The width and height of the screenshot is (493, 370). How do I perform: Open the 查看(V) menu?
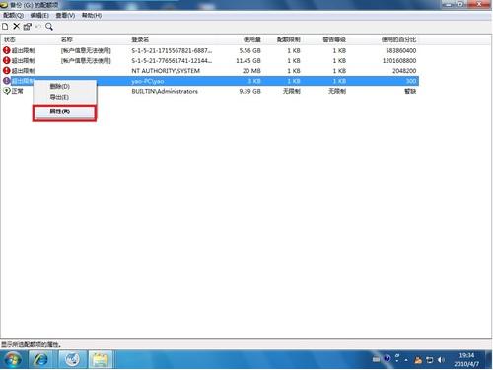pyautogui.click(x=65, y=15)
